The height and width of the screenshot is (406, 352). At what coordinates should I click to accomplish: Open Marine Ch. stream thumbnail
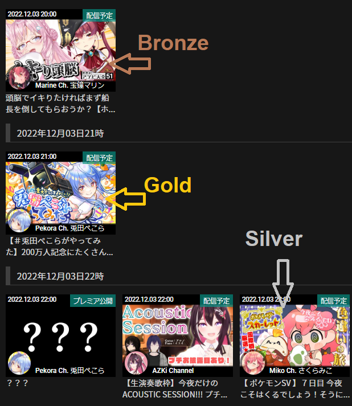click(60, 50)
